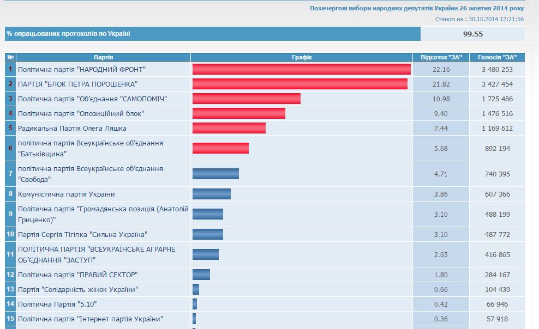Click vote count 740 395
Viewport: 539px width, 329px height.
[x=498, y=174]
